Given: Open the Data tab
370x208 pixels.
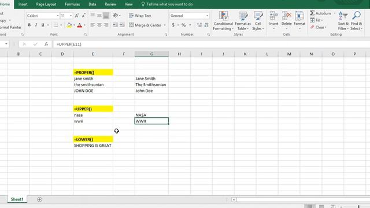Looking at the screenshot, I should 92,4.
